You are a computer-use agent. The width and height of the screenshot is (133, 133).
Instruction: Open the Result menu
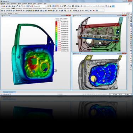(30, 4)
